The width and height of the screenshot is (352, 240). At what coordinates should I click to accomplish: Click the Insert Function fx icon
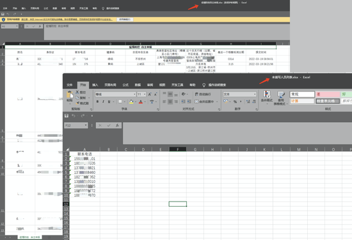coord(117,125)
